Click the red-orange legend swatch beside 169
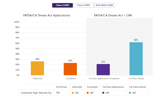This screenshot has width=161, height=98. click(88, 93)
